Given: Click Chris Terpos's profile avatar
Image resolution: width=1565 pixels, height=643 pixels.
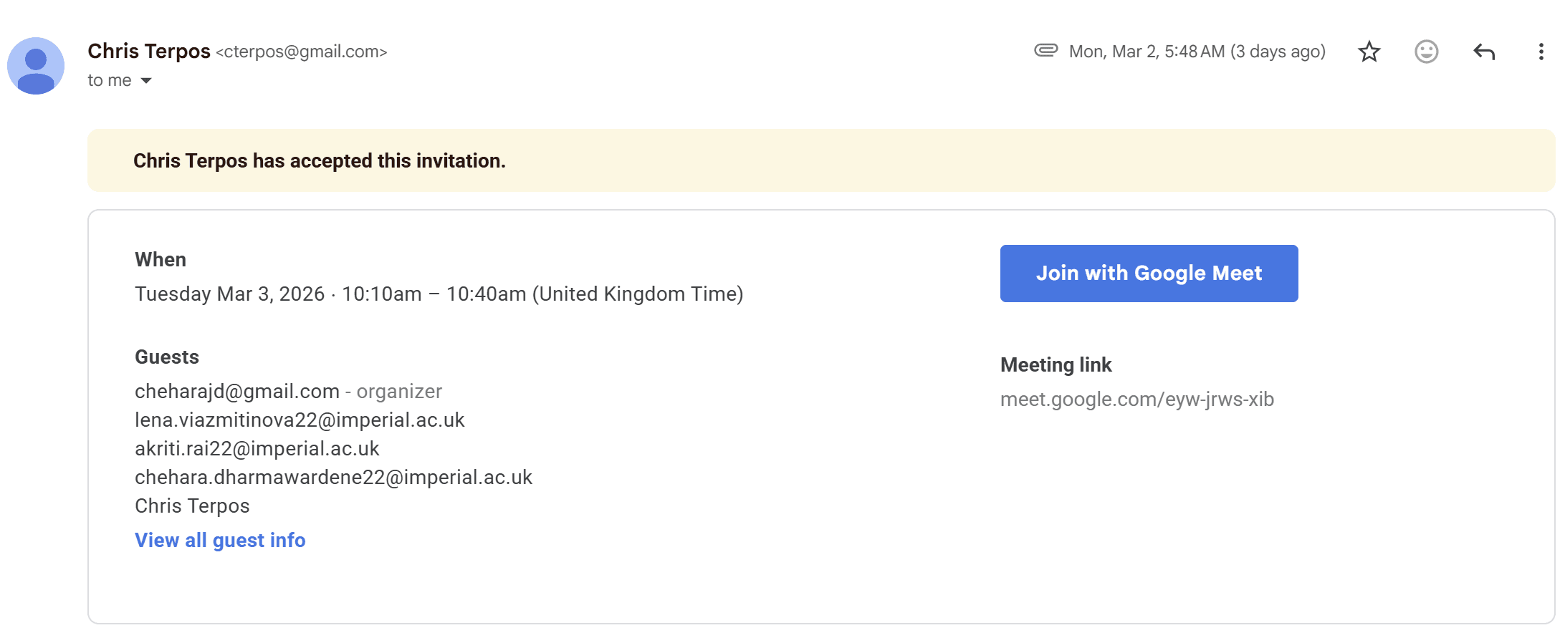Looking at the screenshot, I should (x=36, y=66).
